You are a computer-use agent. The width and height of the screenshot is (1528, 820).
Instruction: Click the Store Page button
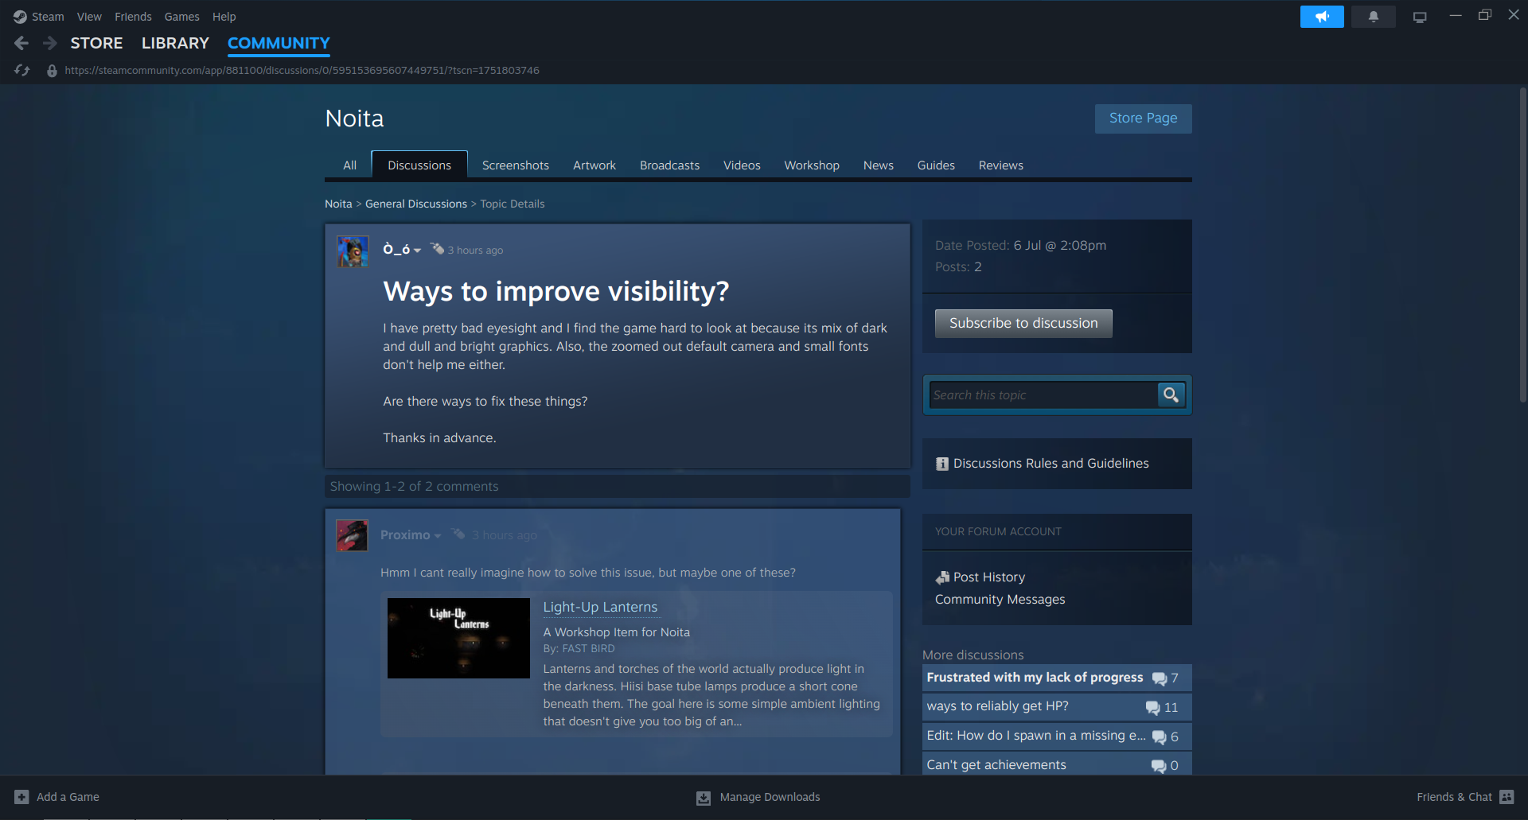[x=1143, y=119]
